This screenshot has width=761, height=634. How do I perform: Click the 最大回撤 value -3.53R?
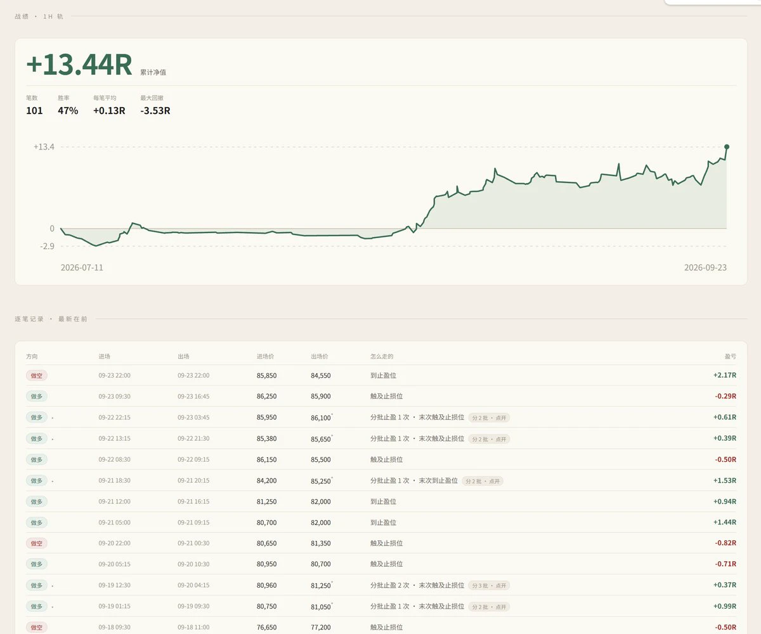(x=155, y=111)
